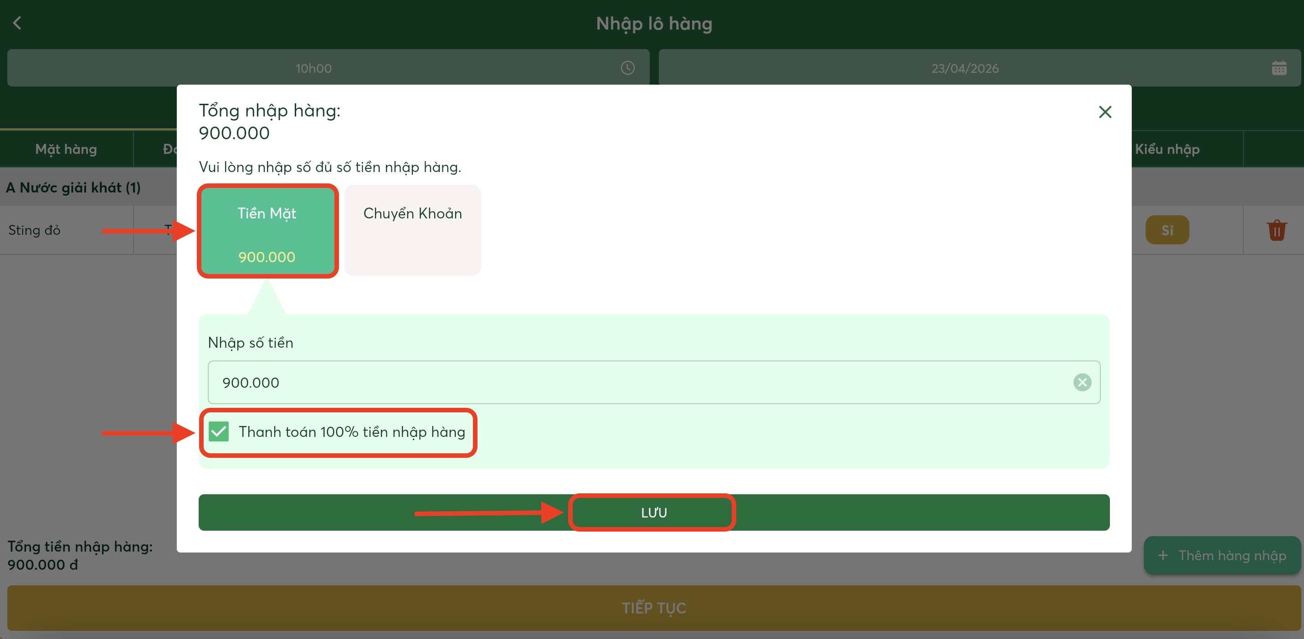Click the 10h00 time field
The height and width of the screenshot is (639, 1304).
pos(328,68)
